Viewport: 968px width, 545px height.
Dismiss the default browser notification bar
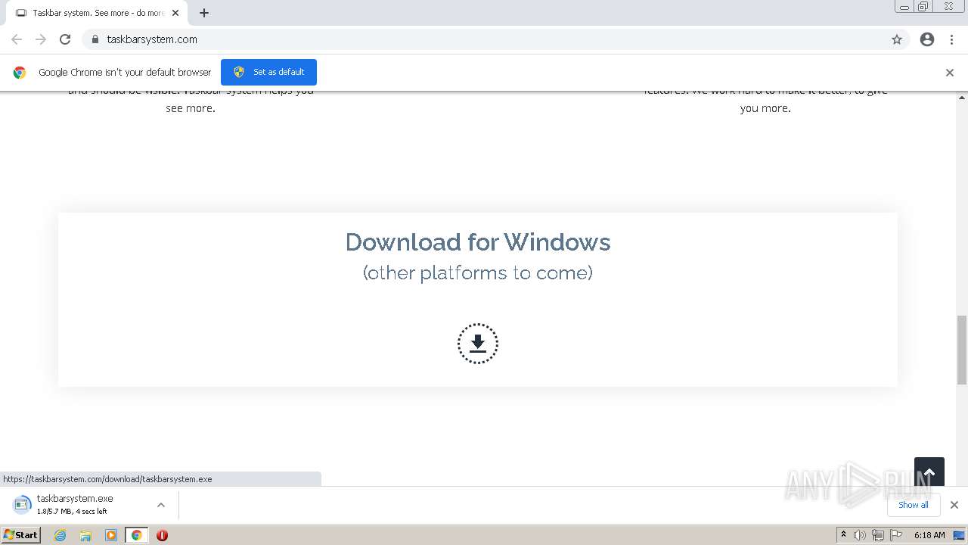coord(950,73)
